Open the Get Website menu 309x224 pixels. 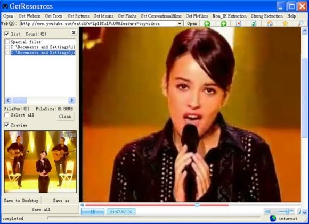(x=29, y=16)
